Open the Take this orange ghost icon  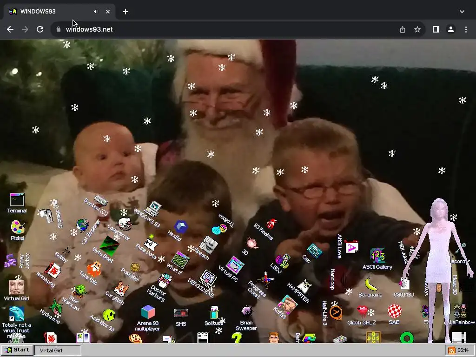[94, 269]
